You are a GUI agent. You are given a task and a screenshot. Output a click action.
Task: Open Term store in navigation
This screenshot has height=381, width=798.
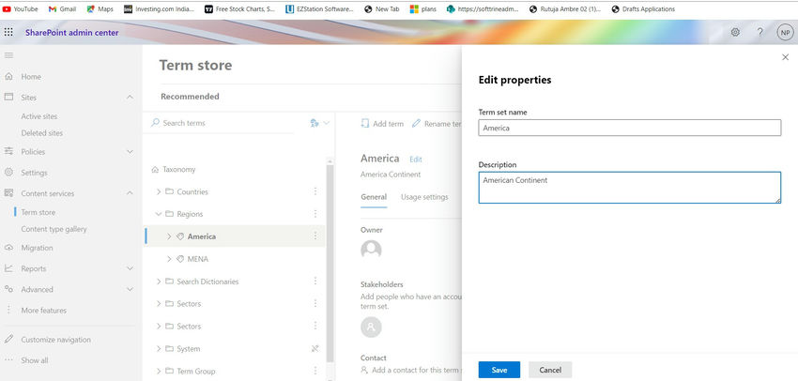[38, 212]
